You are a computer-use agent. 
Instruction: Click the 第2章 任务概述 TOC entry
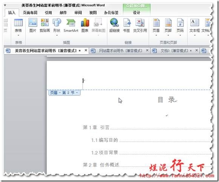(101, 165)
